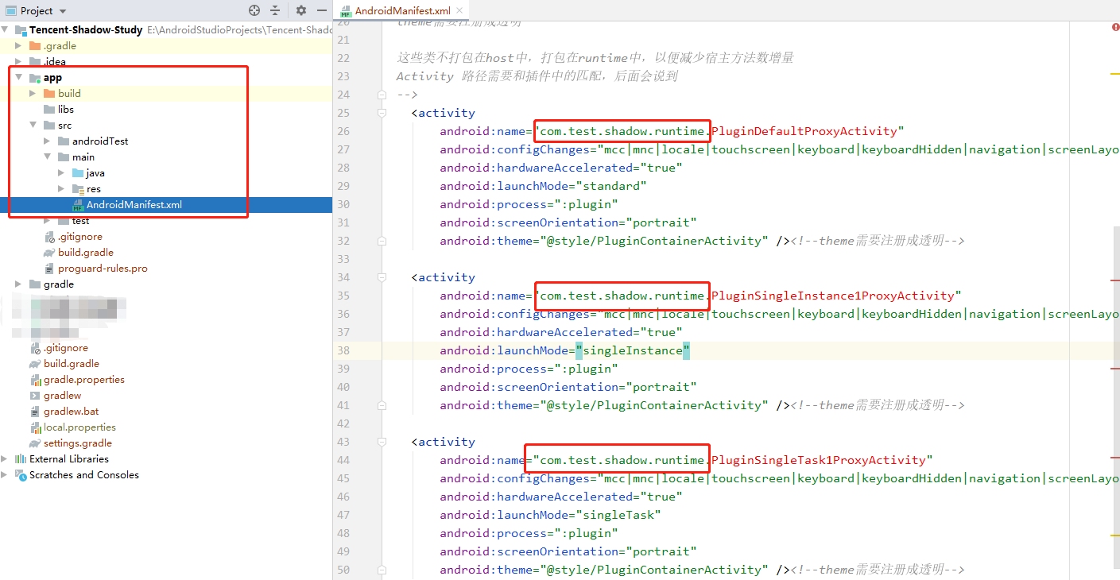Click the Collapse All icon in Project toolbar
Screen dimensions: 1120x580
coord(277,10)
